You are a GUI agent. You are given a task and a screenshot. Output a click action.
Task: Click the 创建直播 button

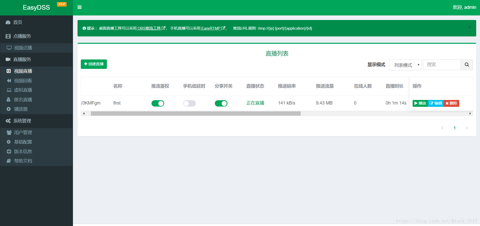point(94,64)
